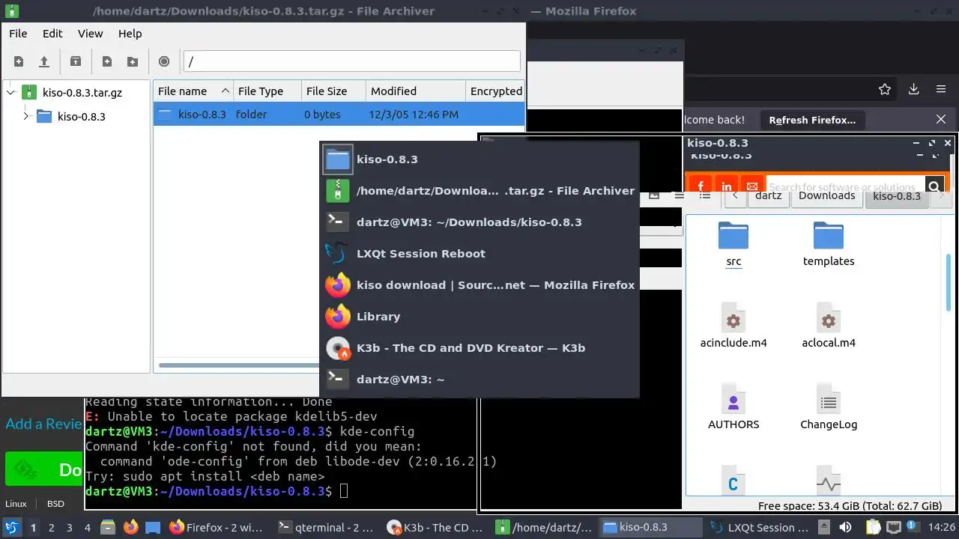Viewport: 959px width, 539px height.
Task: Launch Firefox from the quick launch panel
Action: 131,527
